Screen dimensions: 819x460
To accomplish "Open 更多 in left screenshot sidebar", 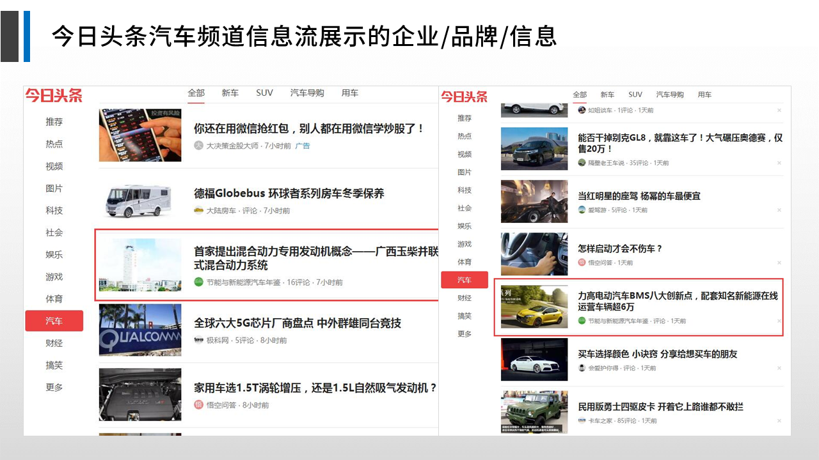I will (x=54, y=387).
